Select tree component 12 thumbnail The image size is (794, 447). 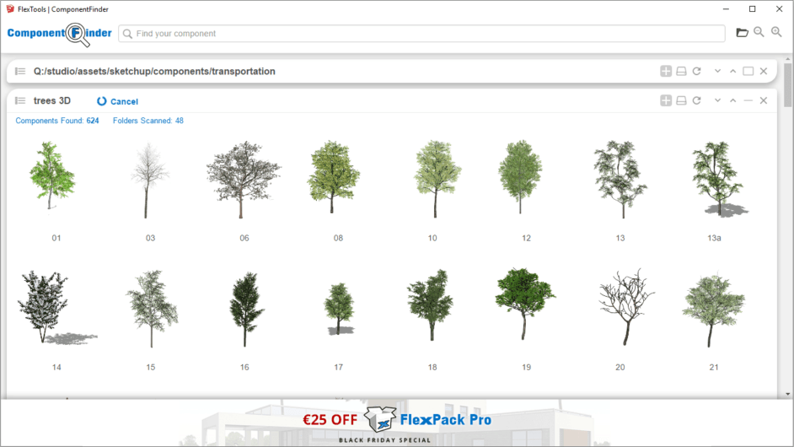point(520,176)
